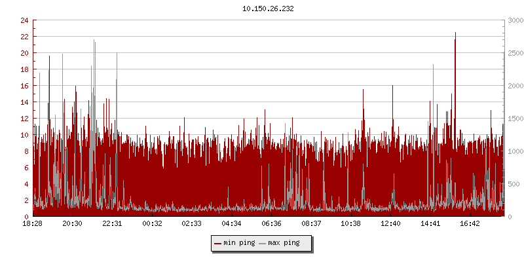524x262 pixels.
Task: Click the 3000 label on right axis
Action: 514,20
